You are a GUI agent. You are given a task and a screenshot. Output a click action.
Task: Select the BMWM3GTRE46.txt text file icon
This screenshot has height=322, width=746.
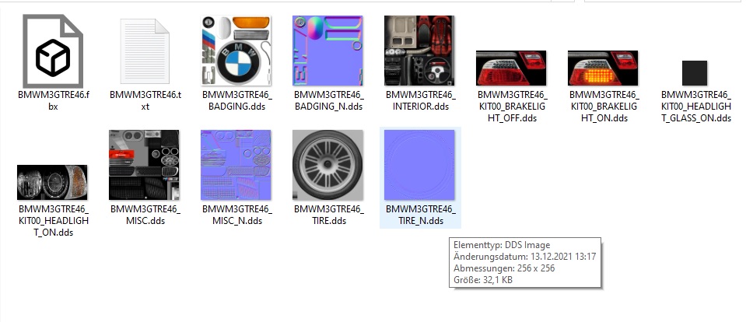145,52
